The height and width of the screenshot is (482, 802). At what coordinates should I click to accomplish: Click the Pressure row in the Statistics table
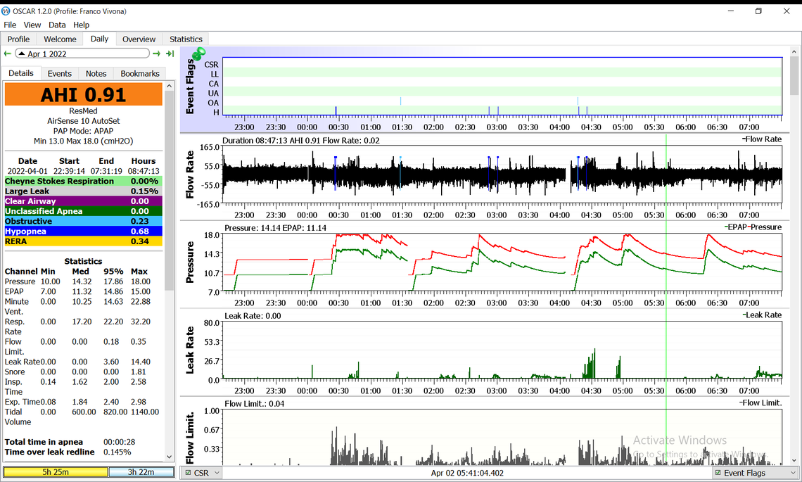[x=78, y=281]
